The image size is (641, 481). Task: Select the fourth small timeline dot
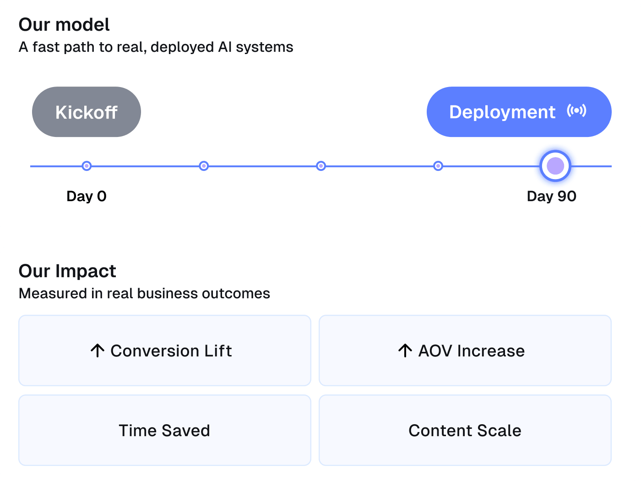click(438, 166)
